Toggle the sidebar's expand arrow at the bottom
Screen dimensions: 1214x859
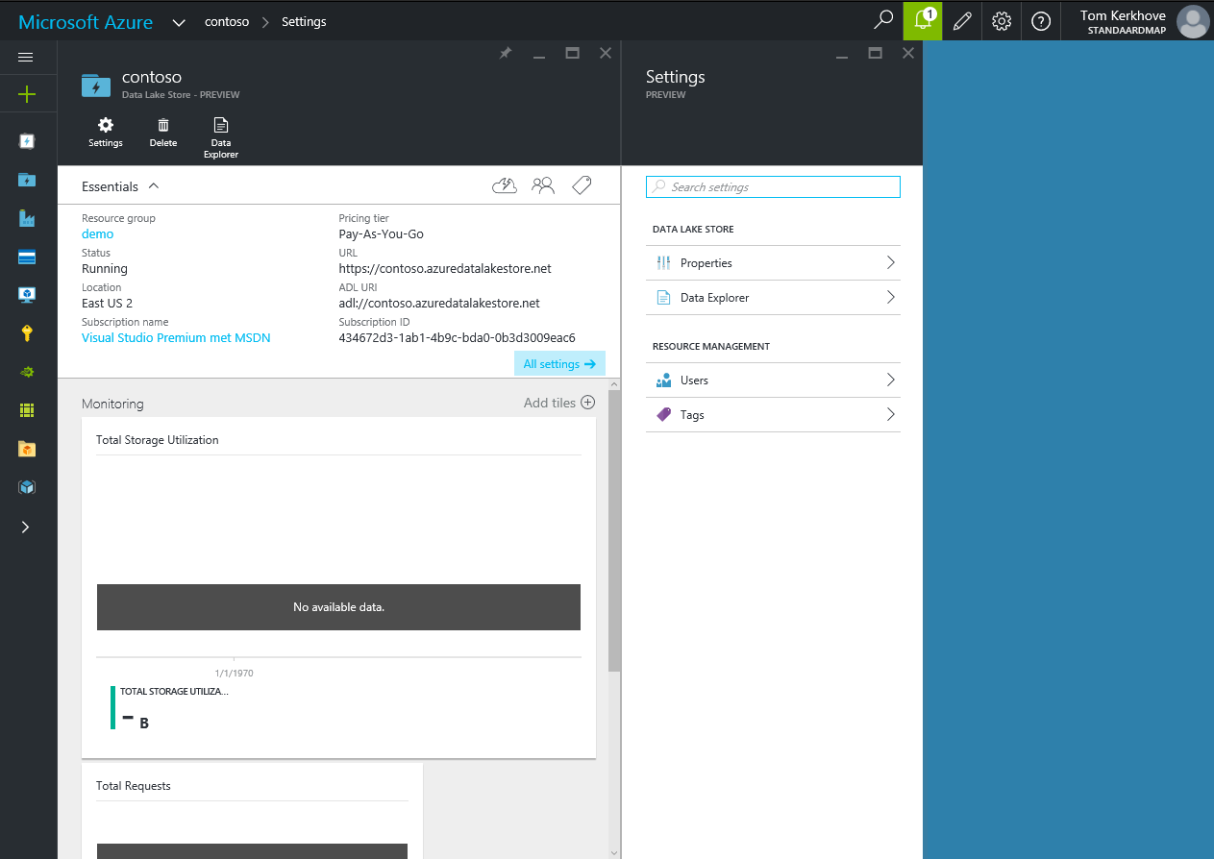point(27,527)
